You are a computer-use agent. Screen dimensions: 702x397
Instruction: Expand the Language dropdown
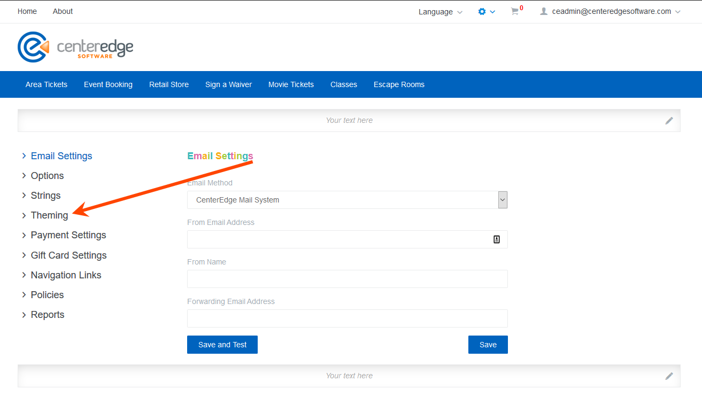click(x=440, y=12)
